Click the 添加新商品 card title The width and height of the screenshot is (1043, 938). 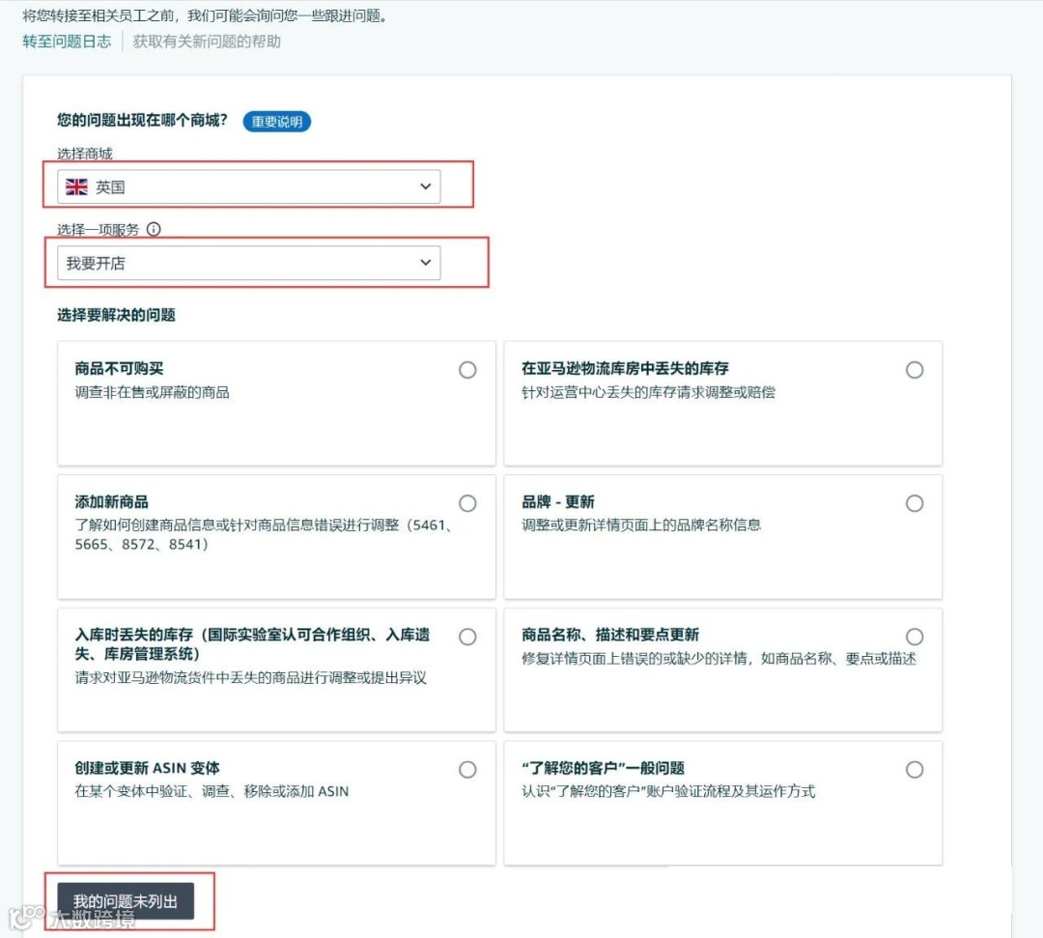pyautogui.click(x=112, y=501)
